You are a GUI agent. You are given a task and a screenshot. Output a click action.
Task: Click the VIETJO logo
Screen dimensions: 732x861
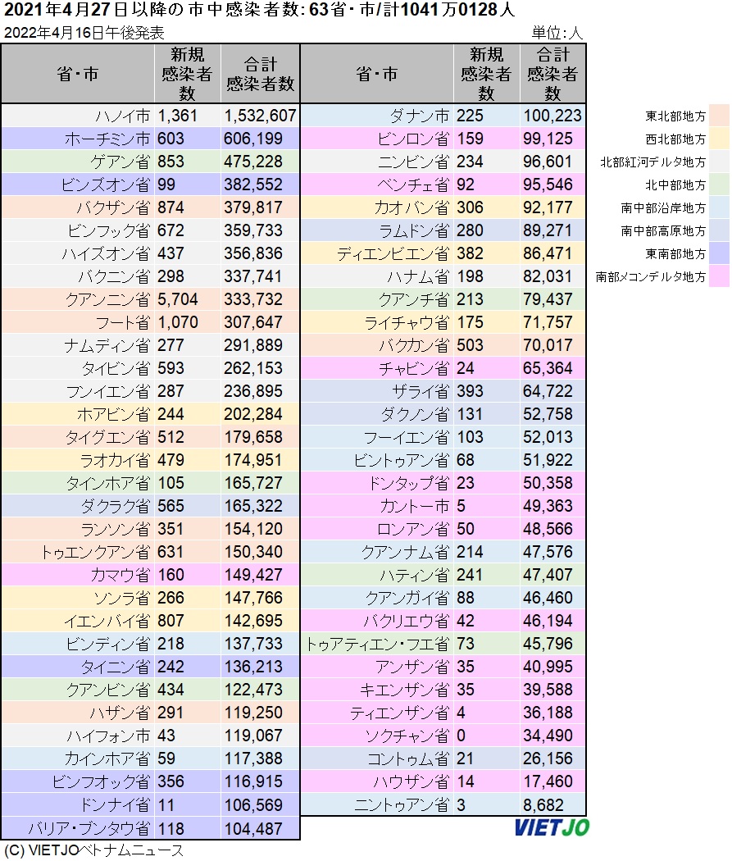click(552, 827)
